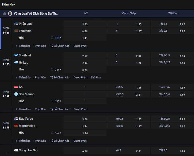Click the league notification bell in header

(x=4, y=13)
